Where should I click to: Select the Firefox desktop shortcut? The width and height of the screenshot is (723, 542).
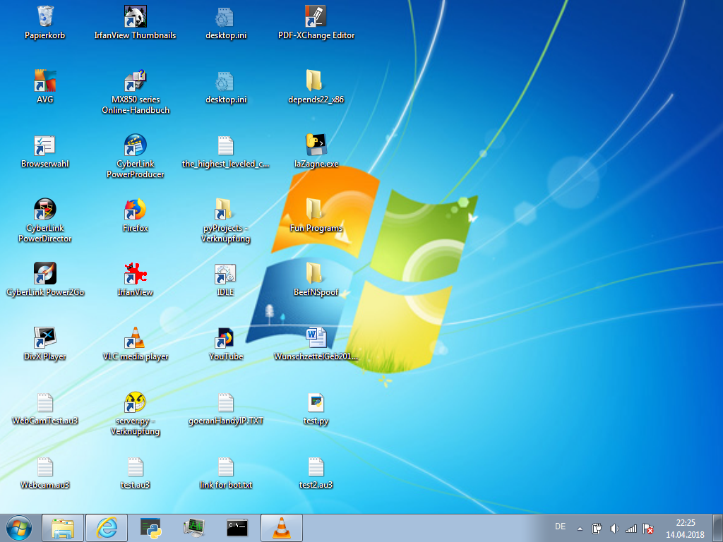pos(135,215)
